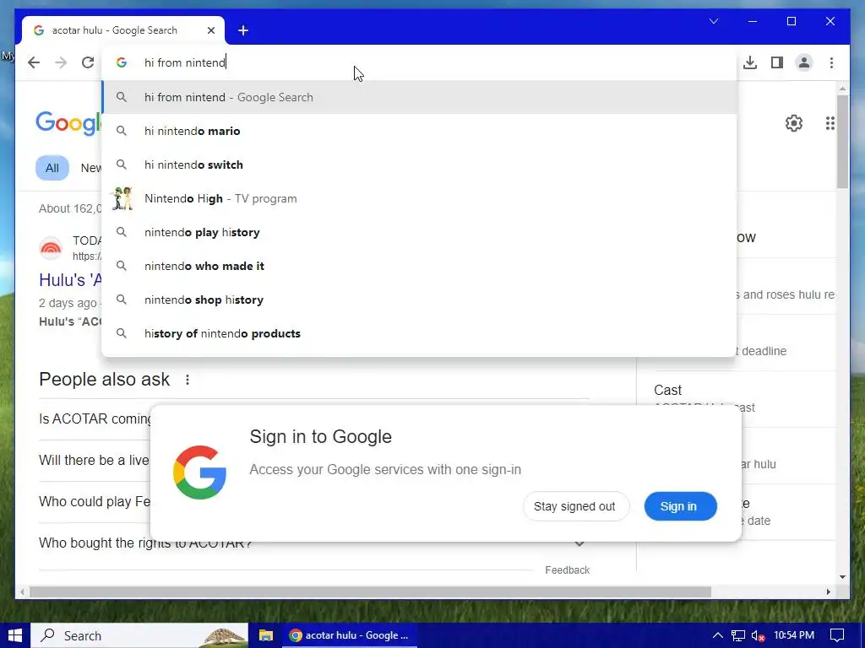The image size is (865, 648).
Task: Show hidden system tray icons
Action: pyautogui.click(x=717, y=635)
